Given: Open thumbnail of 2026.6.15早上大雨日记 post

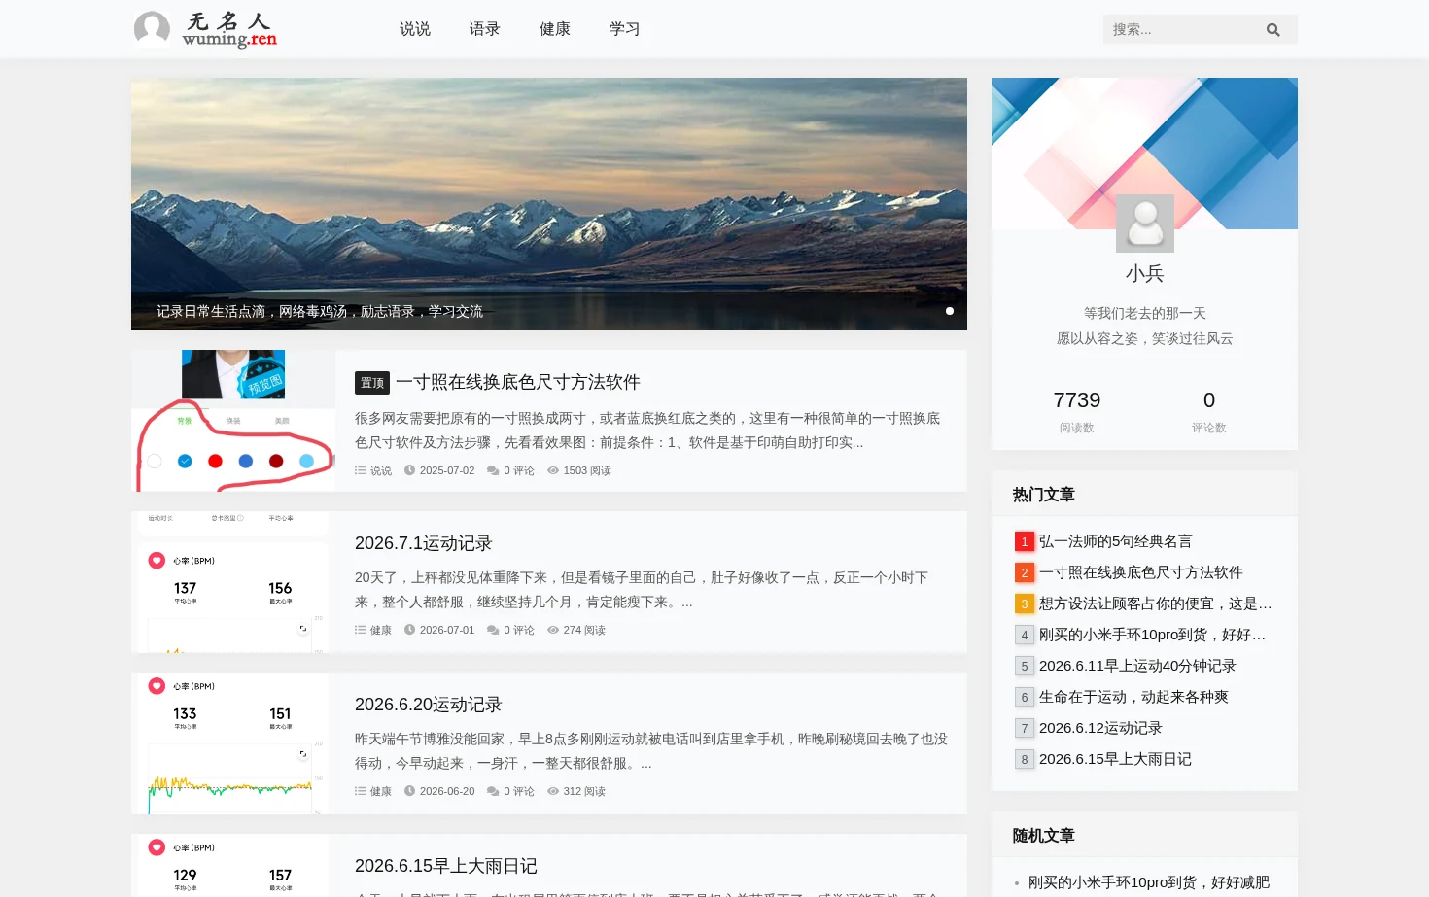Looking at the screenshot, I should (233, 866).
